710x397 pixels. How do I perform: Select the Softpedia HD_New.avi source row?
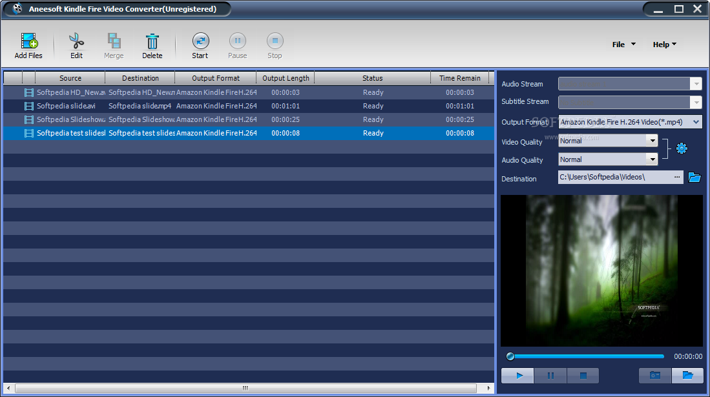(70, 92)
